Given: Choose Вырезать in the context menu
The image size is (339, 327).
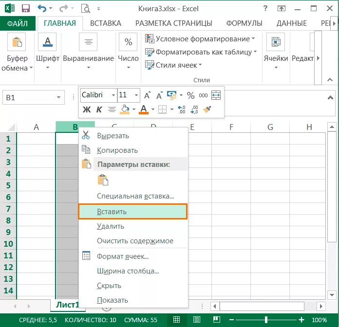Looking at the screenshot, I should 133,136.
